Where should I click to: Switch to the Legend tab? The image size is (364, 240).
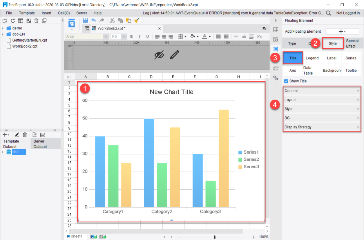[x=312, y=58]
